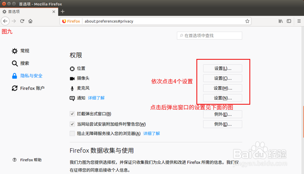
Task: Click the notification 通知 speech icon
Action: click(72, 98)
